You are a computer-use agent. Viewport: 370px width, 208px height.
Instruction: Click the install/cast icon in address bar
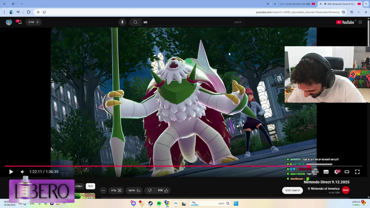click(x=44, y=12)
